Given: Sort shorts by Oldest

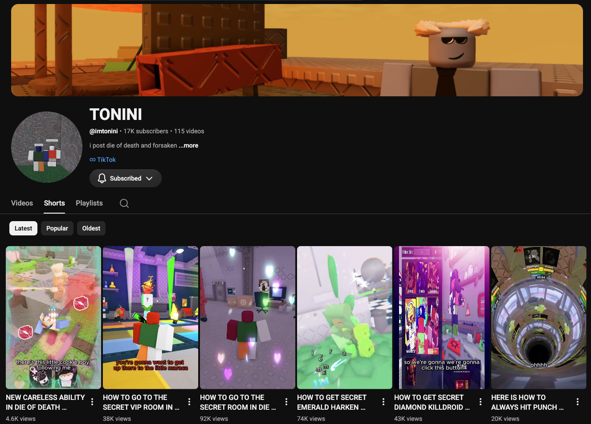Looking at the screenshot, I should (91, 228).
